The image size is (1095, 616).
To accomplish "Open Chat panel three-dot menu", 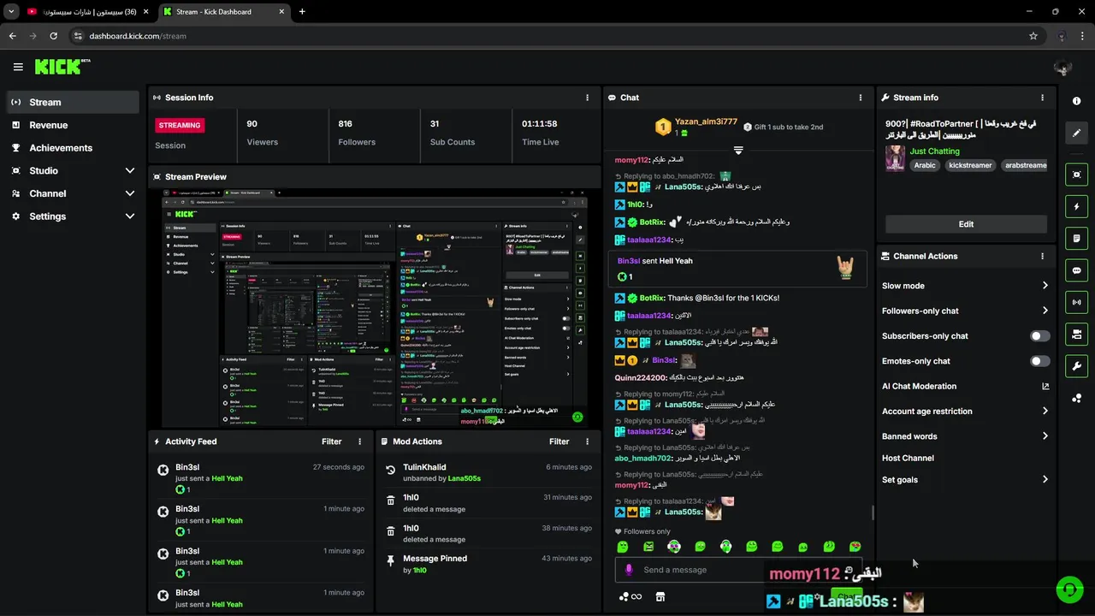I will (861, 98).
